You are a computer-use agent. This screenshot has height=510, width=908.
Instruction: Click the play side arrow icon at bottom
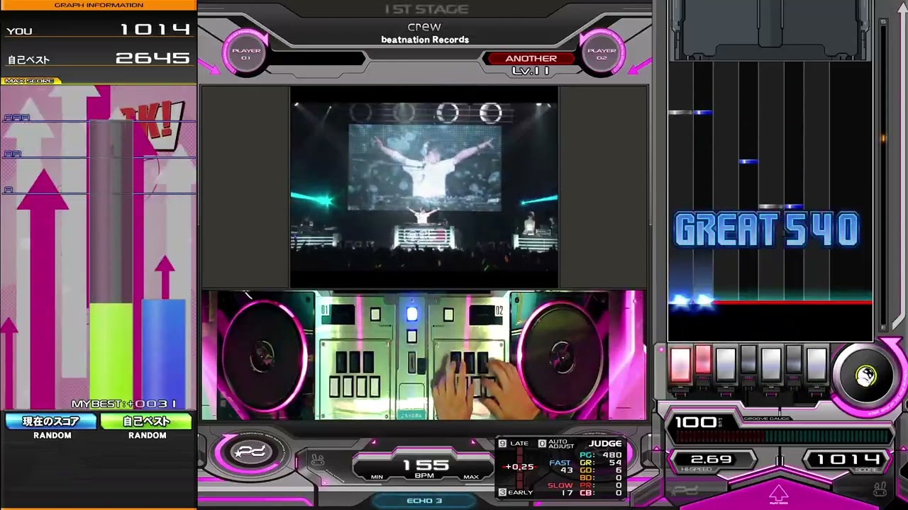pyautogui.click(x=779, y=494)
